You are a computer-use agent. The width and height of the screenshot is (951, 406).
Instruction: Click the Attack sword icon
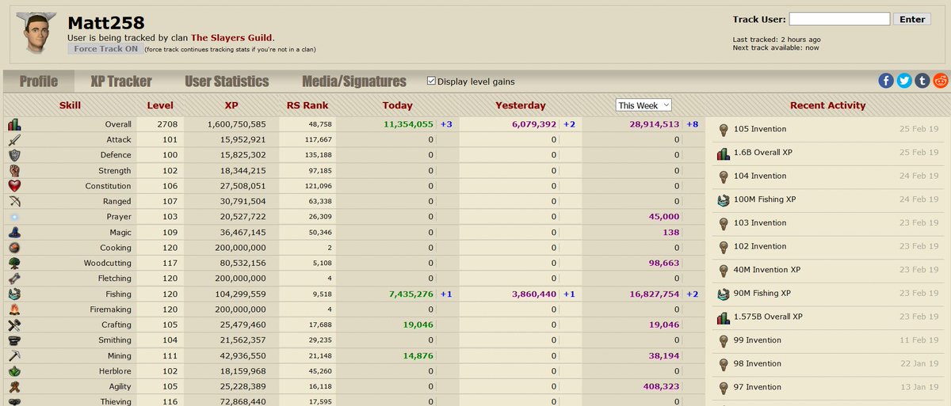(x=14, y=140)
